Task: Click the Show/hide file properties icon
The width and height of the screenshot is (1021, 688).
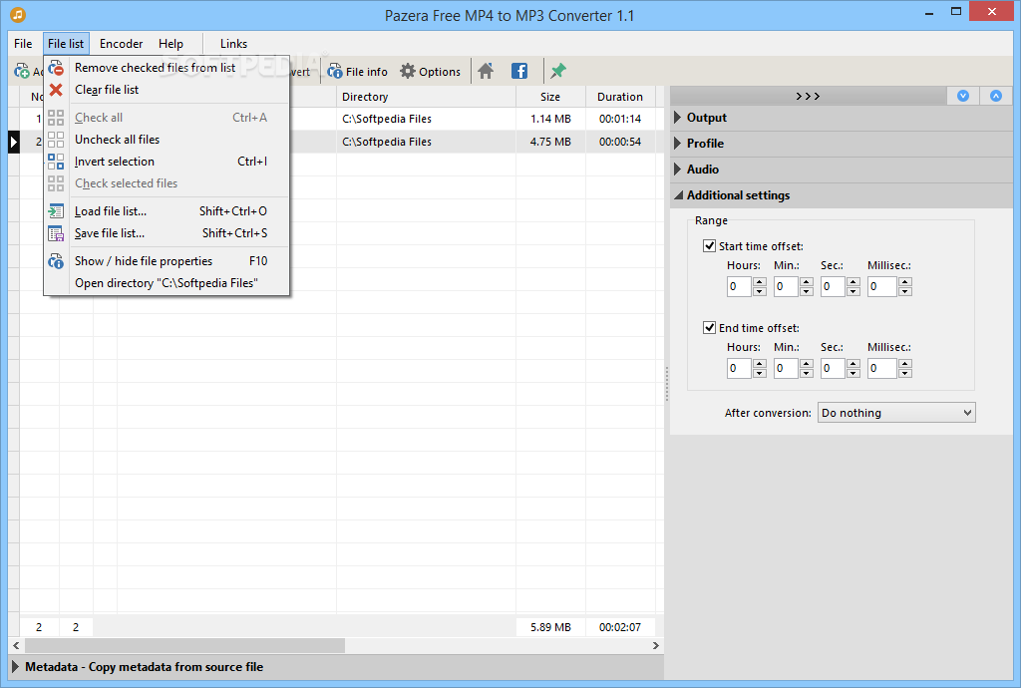Action: (x=56, y=261)
